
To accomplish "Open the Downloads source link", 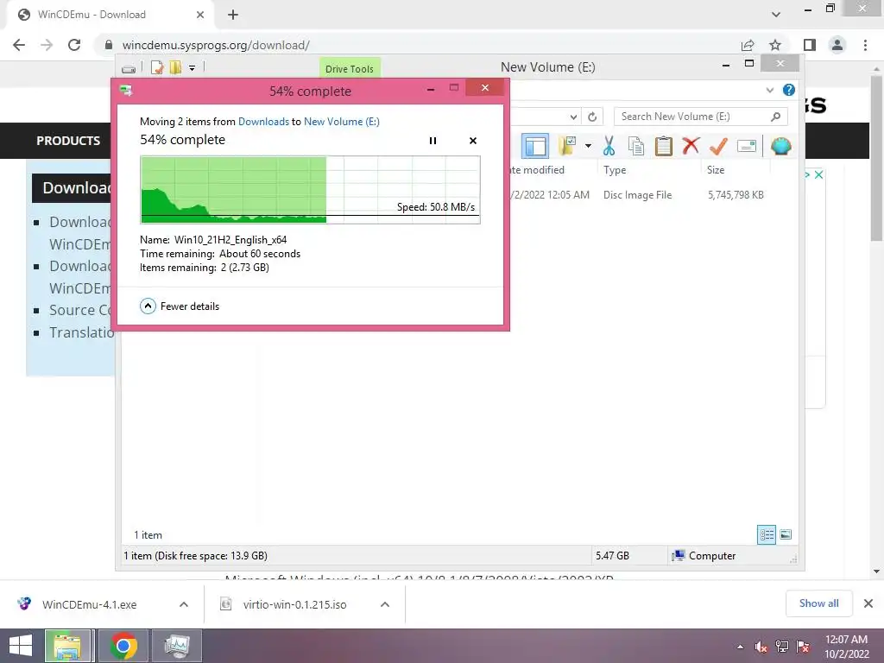I will [x=263, y=121].
